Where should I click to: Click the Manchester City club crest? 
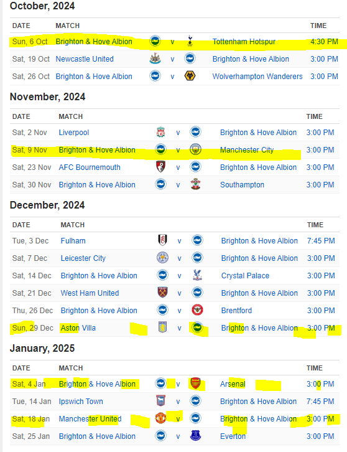[195, 149]
